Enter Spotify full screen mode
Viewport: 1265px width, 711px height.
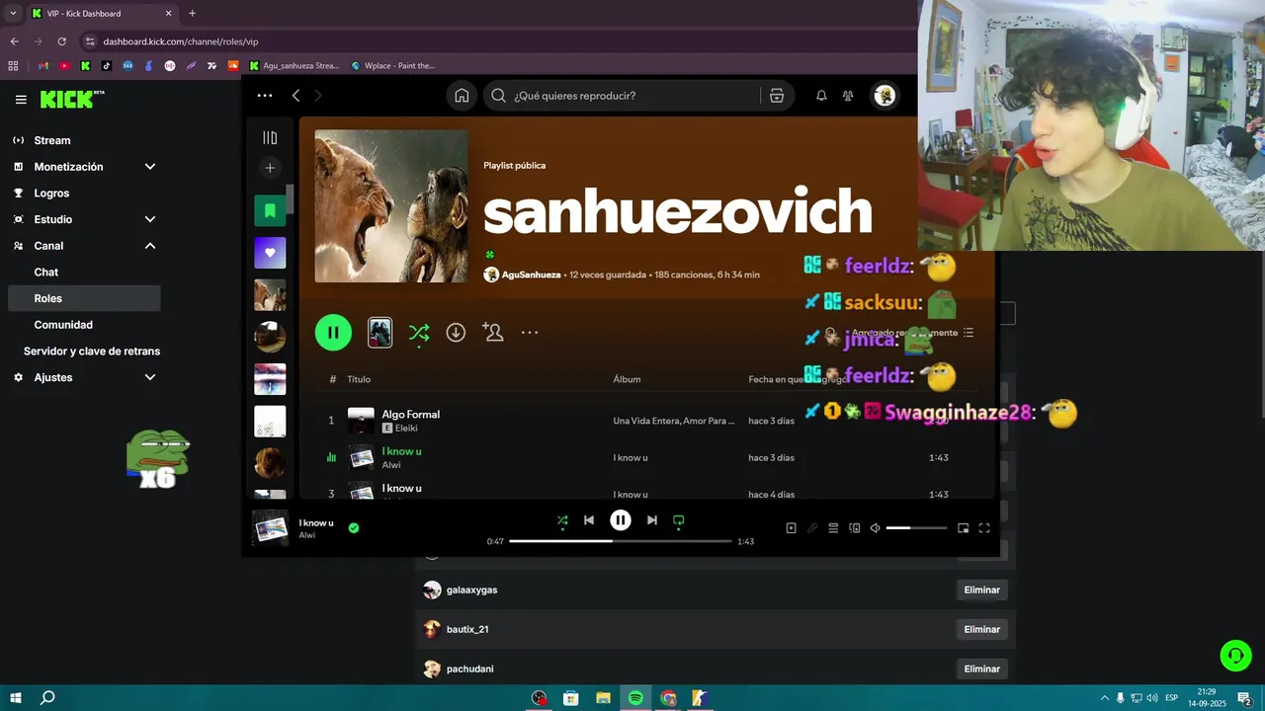984,528
